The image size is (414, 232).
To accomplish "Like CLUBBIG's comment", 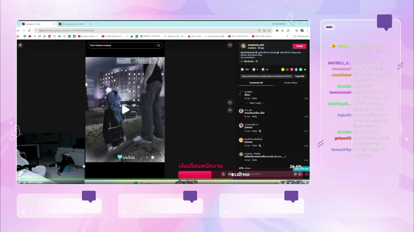I will tap(305, 98).
